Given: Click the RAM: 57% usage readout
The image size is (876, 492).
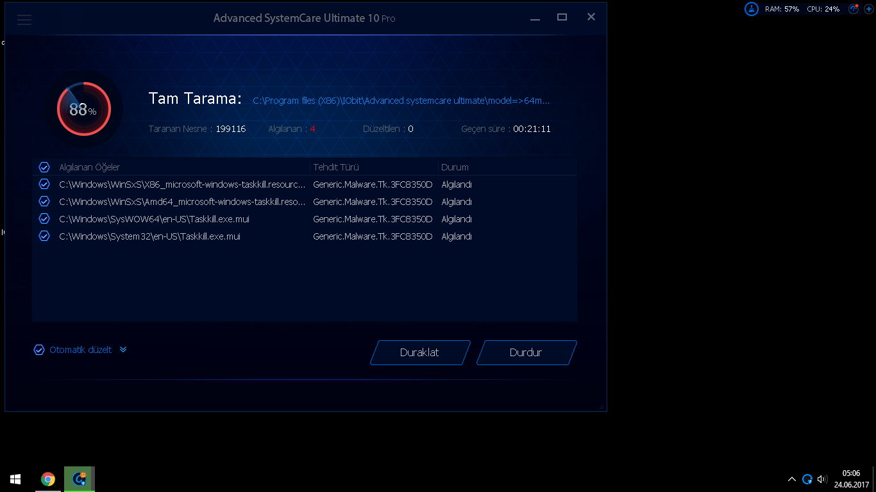Looking at the screenshot, I should [782, 9].
